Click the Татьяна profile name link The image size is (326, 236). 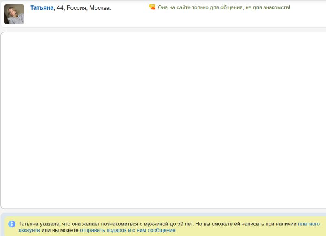point(42,8)
